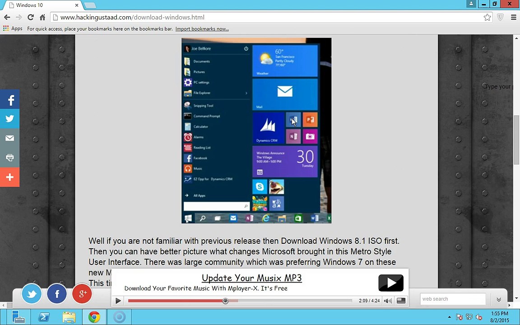Screen dimensions: 520x325
Task: Click the black play icon in ad
Action: tap(391, 283)
